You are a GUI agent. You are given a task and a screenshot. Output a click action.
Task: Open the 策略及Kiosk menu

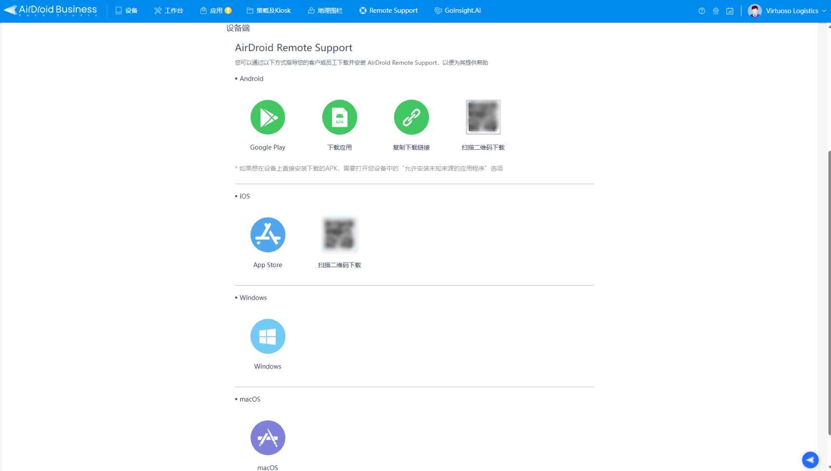click(x=268, y=11)
